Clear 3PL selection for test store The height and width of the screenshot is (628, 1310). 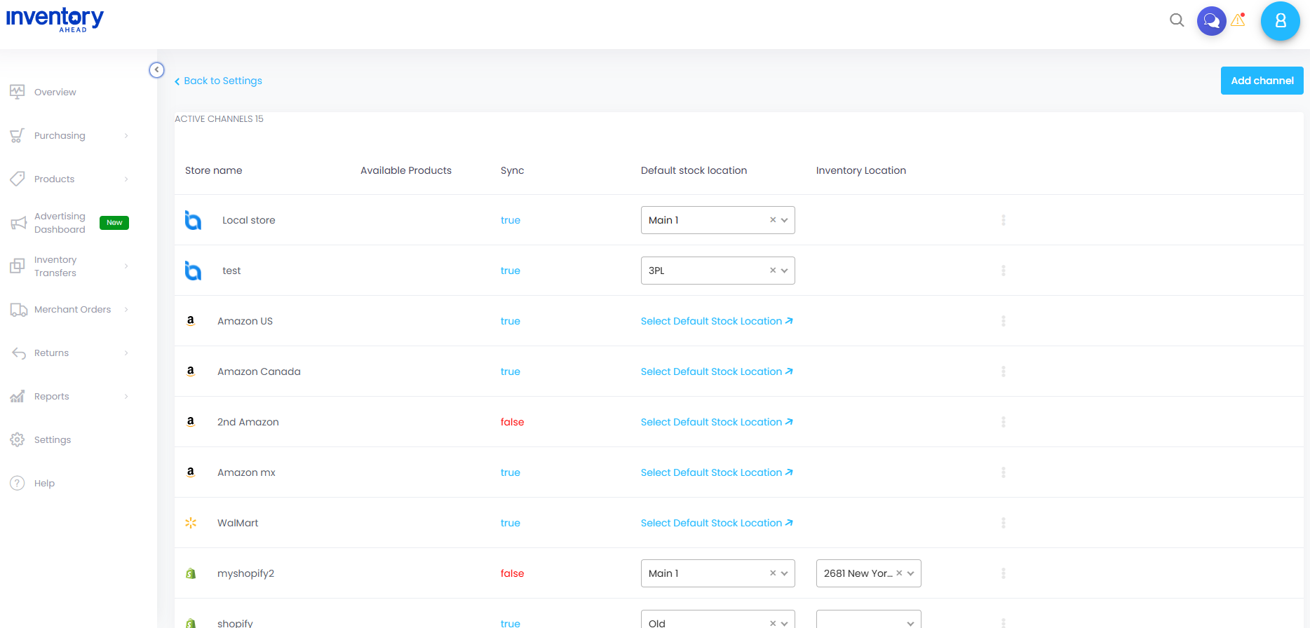773,271
